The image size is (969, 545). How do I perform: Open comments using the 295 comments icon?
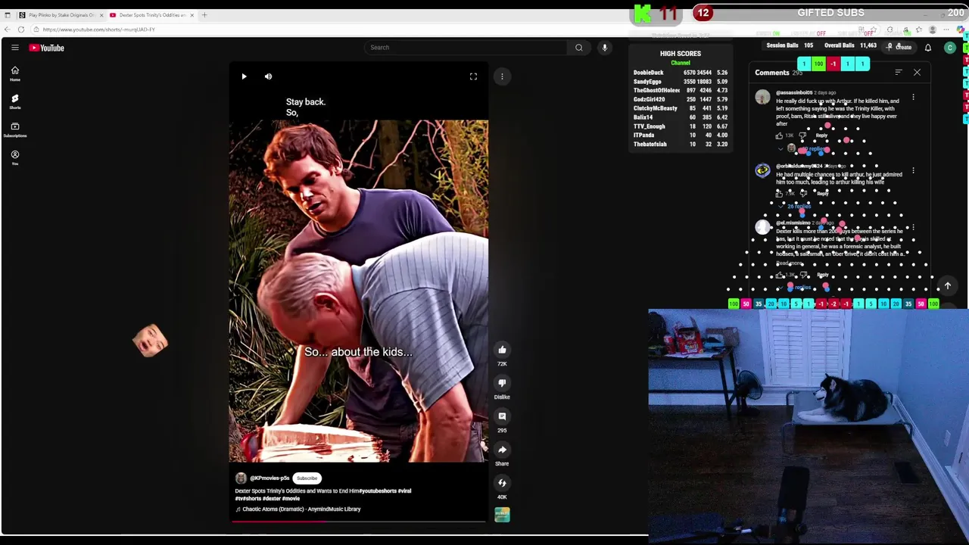point(502,416)
